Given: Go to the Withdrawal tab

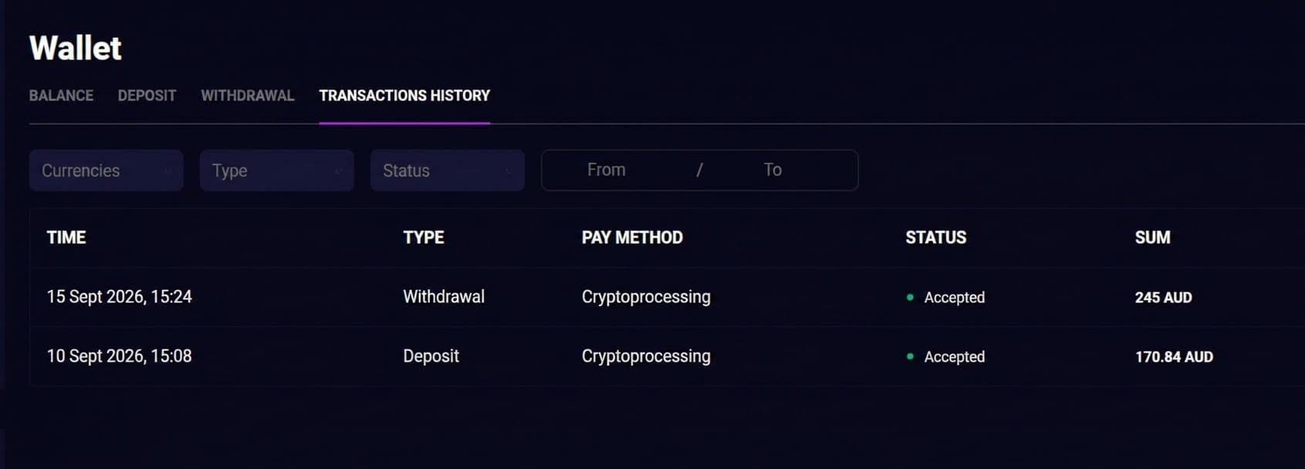Looking at the screenshot, I should click(x=248, y=96).
